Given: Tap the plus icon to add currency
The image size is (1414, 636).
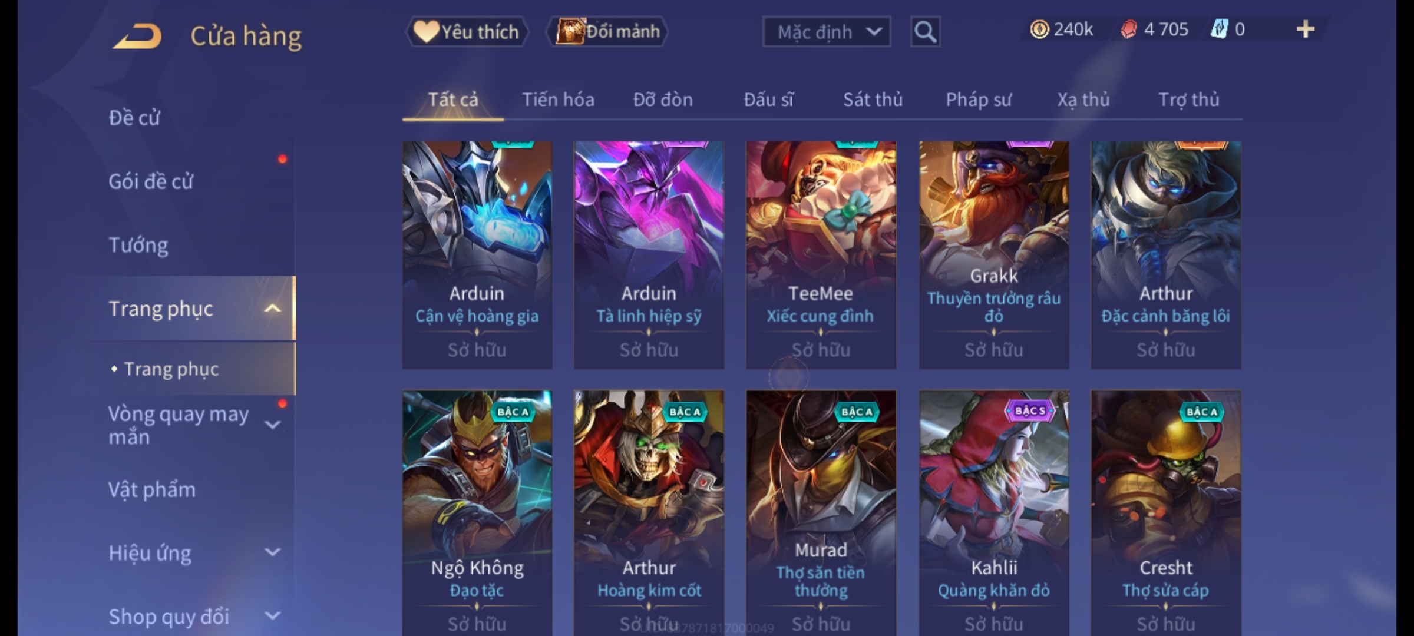Looking at the screenshot, I should (x=1306, y=29).
